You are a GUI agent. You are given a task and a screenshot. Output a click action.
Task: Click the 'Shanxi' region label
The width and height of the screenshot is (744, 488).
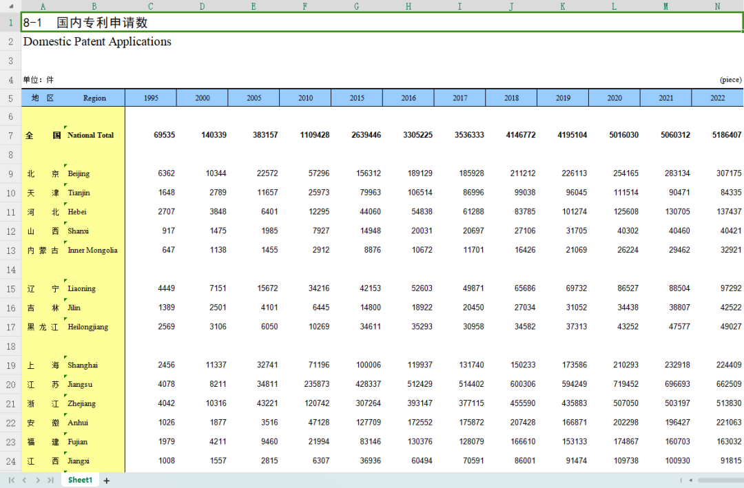pyautogui.click(x=79, y=231)
